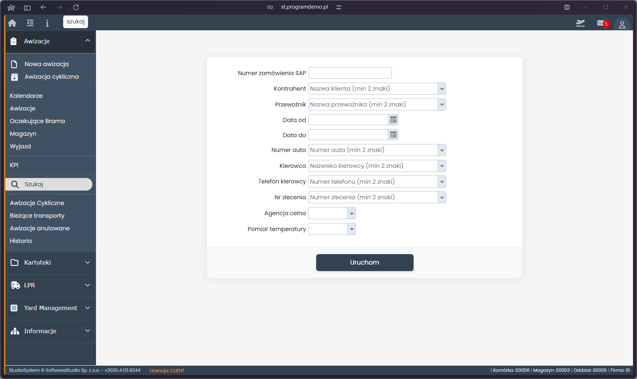Viewport: 637px width, 379px height.
Task: Open the Pomiar temperatury dropdown
Action: (352, 229)
